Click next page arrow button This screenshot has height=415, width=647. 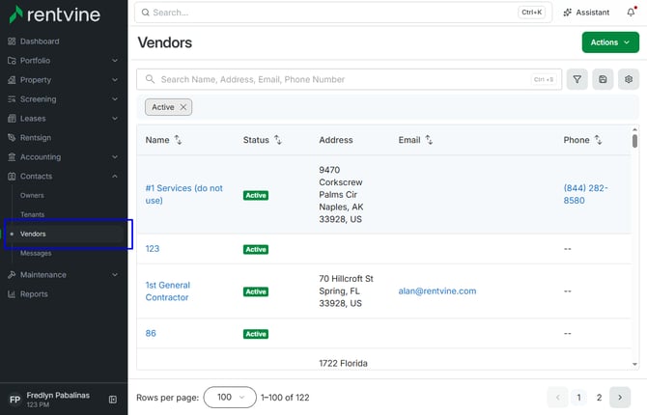(620, 398)
